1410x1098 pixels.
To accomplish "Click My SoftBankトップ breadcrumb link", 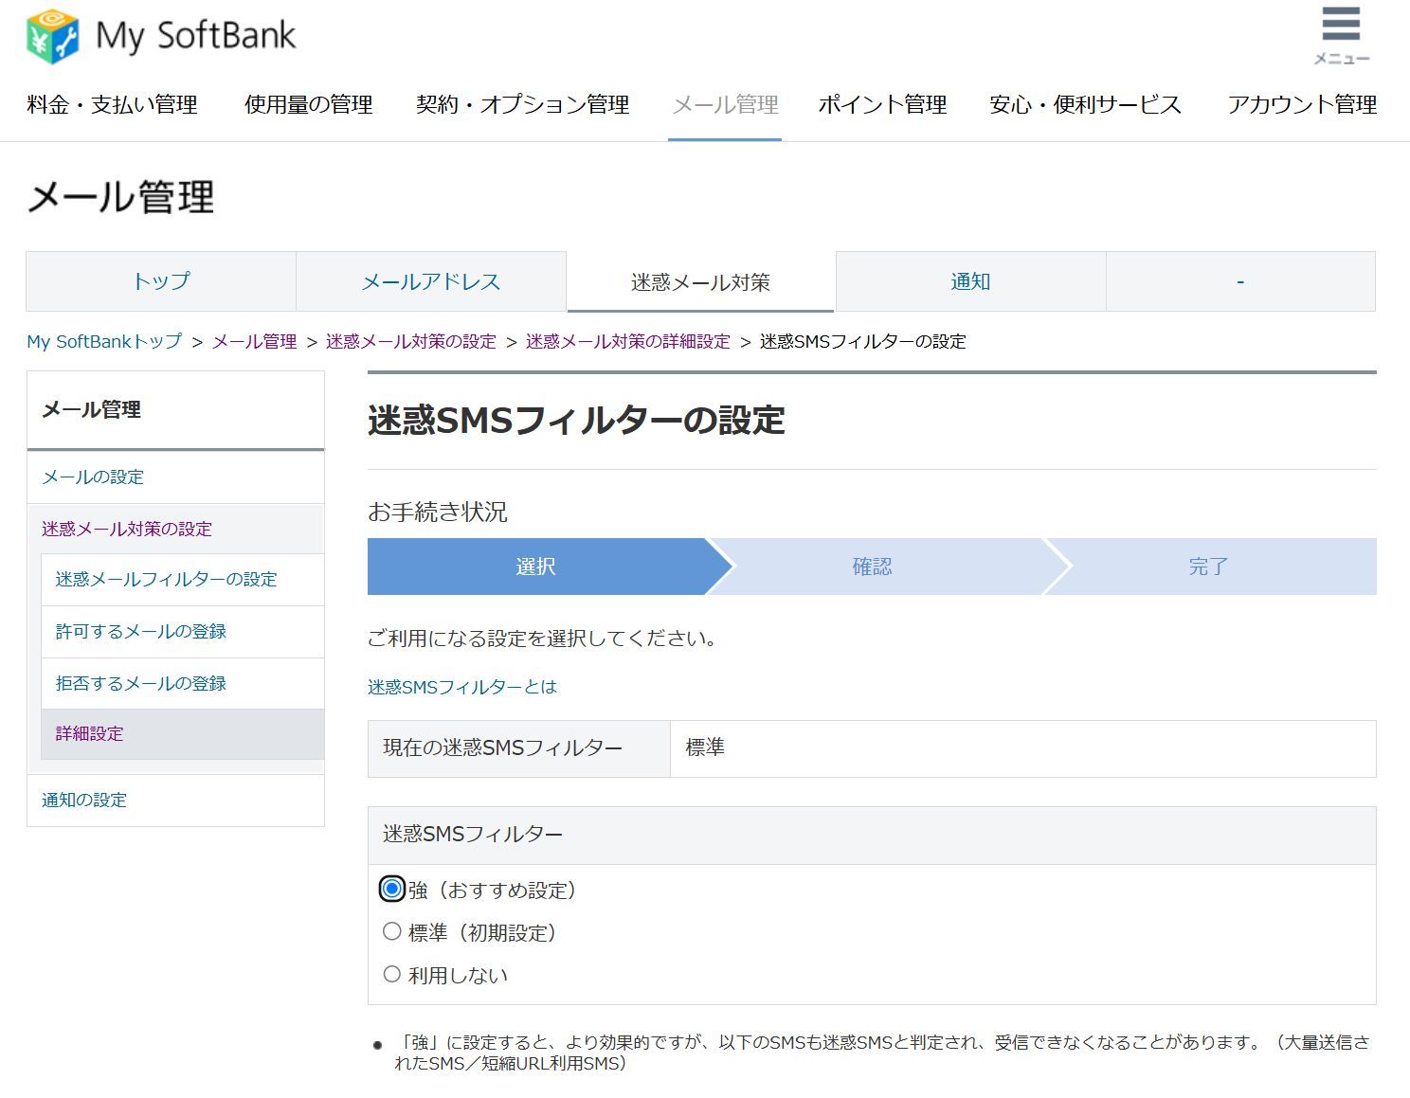I will [104, 341].
